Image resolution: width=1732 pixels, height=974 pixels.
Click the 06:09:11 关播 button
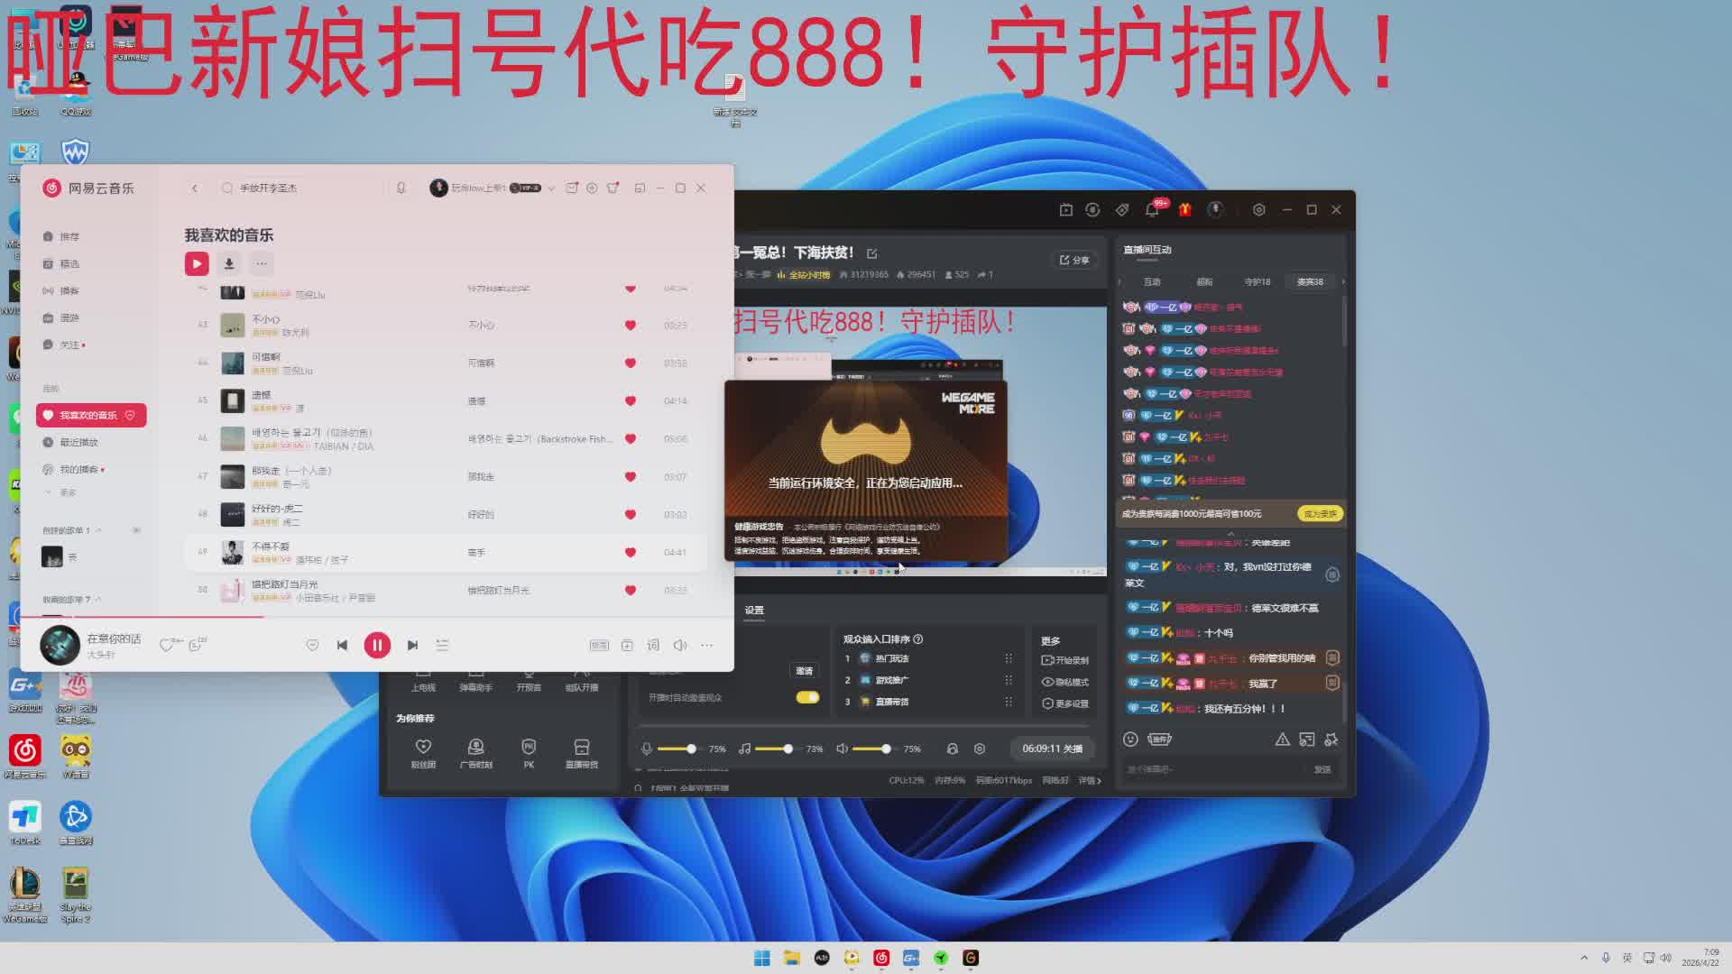pos(1052,749)
